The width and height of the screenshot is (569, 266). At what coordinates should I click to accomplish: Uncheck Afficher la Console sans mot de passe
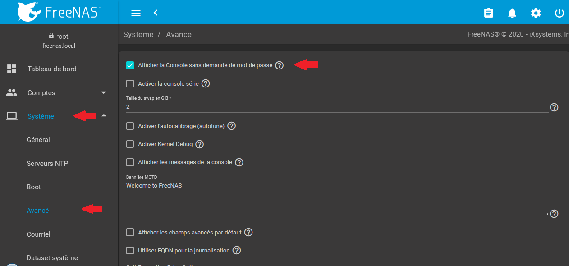(130, 65)
